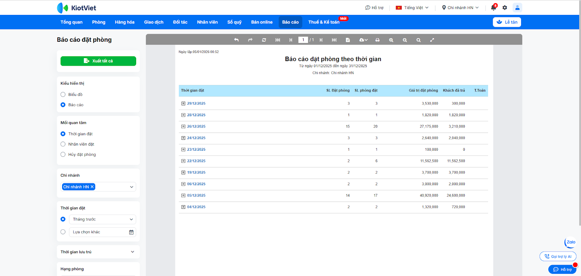Go to previous page of report
Screen dimensions: 581x276
pos(291,40)
